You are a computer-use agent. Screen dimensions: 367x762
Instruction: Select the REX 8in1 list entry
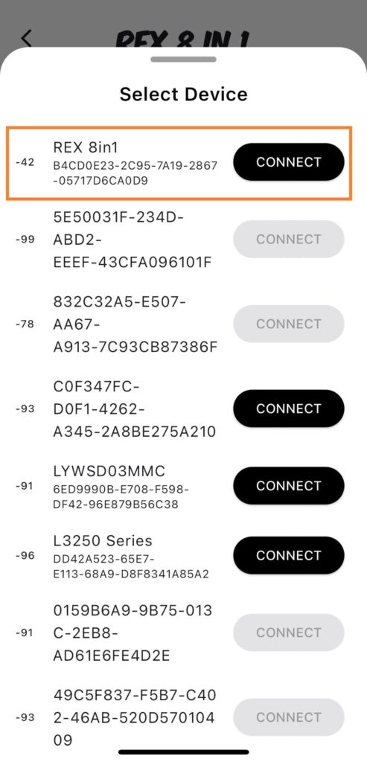point(179,163)
